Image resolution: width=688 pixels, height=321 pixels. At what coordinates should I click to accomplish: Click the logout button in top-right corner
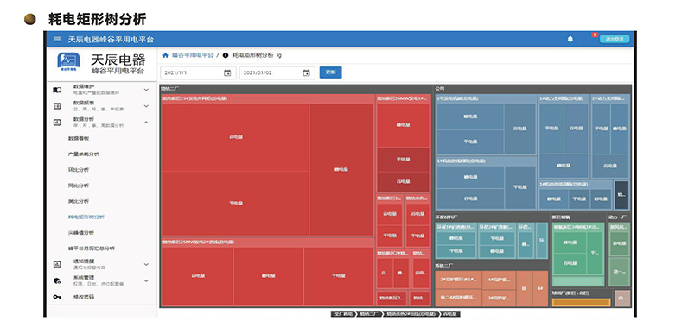(x=615, y=39)
